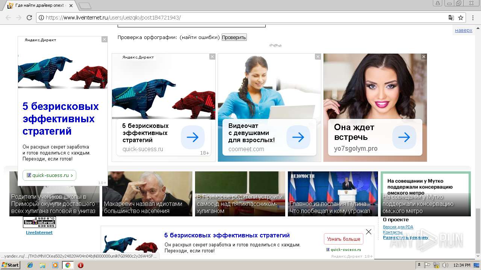481x270 pixels.
Task: Open the Windows Start menu
Action: [x=11, y=265]
